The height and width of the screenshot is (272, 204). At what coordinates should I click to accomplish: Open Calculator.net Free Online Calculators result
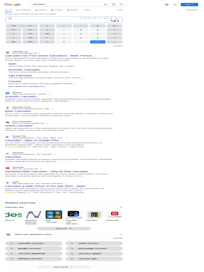pyautogui.click(x=50, y=56)
